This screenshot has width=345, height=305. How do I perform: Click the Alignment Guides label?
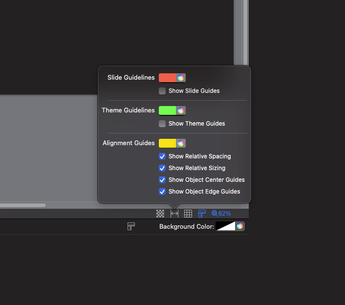(129, 143)
